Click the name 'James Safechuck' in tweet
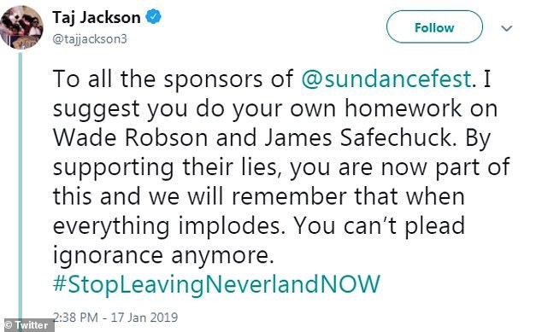 point(359,137)
